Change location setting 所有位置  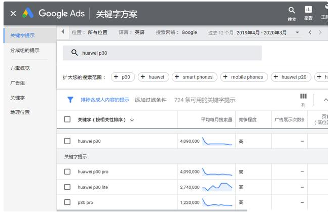click(x=97, y=32)
